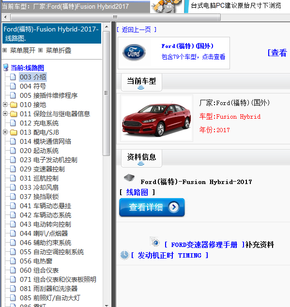The height and width of the screenshot is (307, 290).
Task: Select 033 冷却风扇 in tree
Action: [39, 187]
